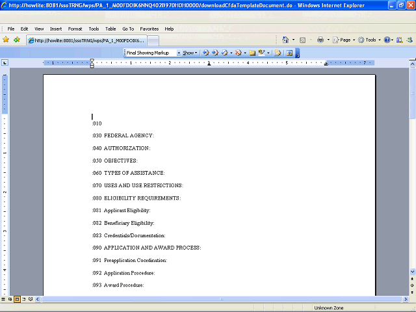Expand the Home button dropdown arrow

(293, 40)
